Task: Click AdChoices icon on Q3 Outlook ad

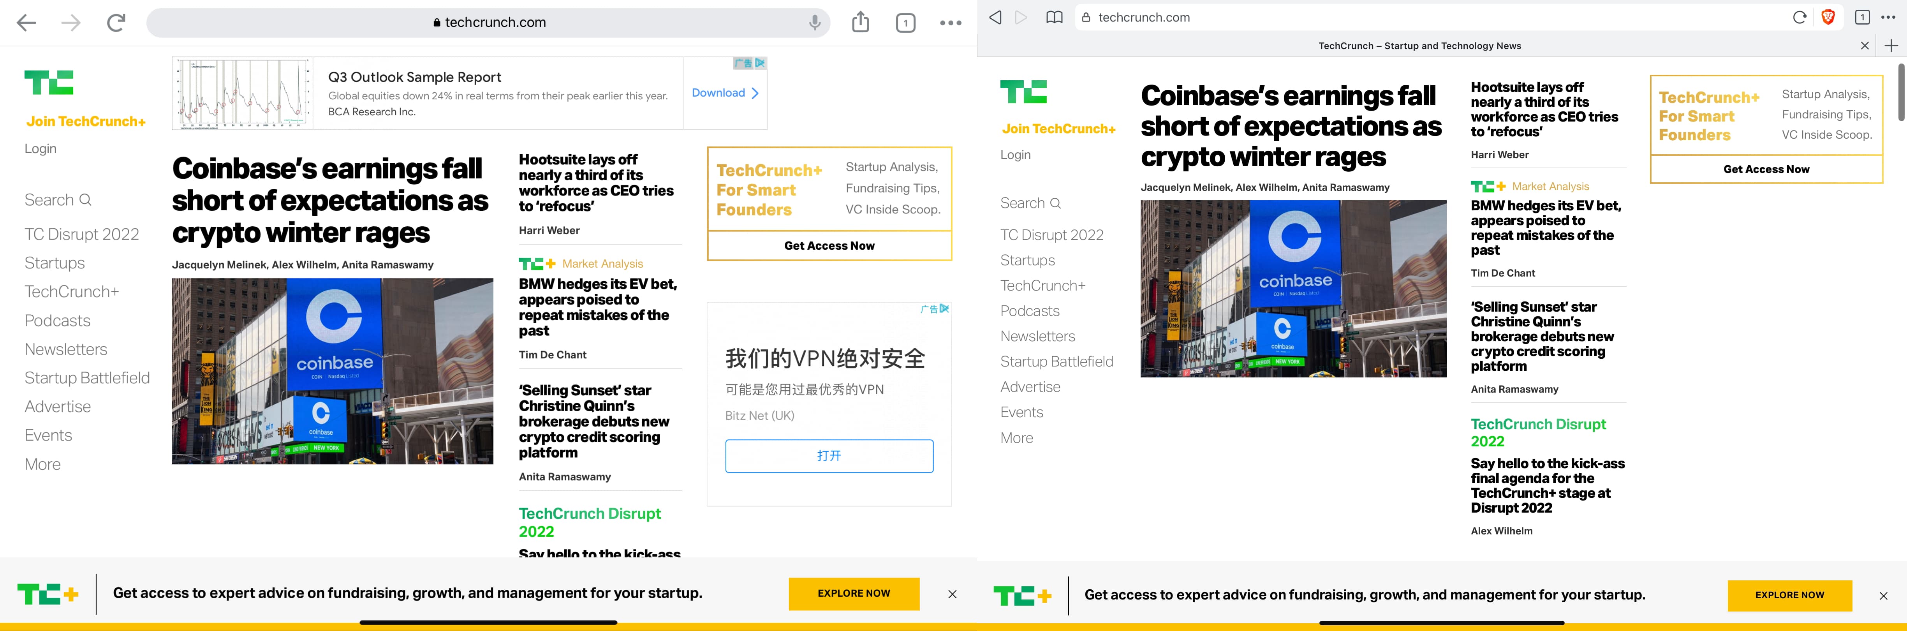Action: point(760,63)
